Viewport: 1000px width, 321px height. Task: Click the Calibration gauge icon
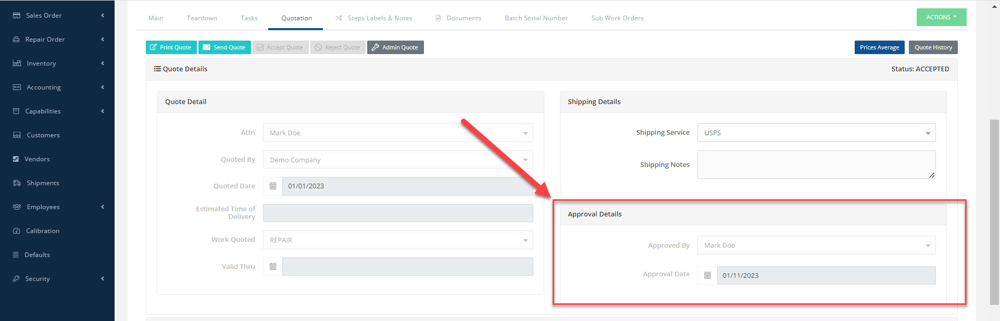(x=17, y=231)
